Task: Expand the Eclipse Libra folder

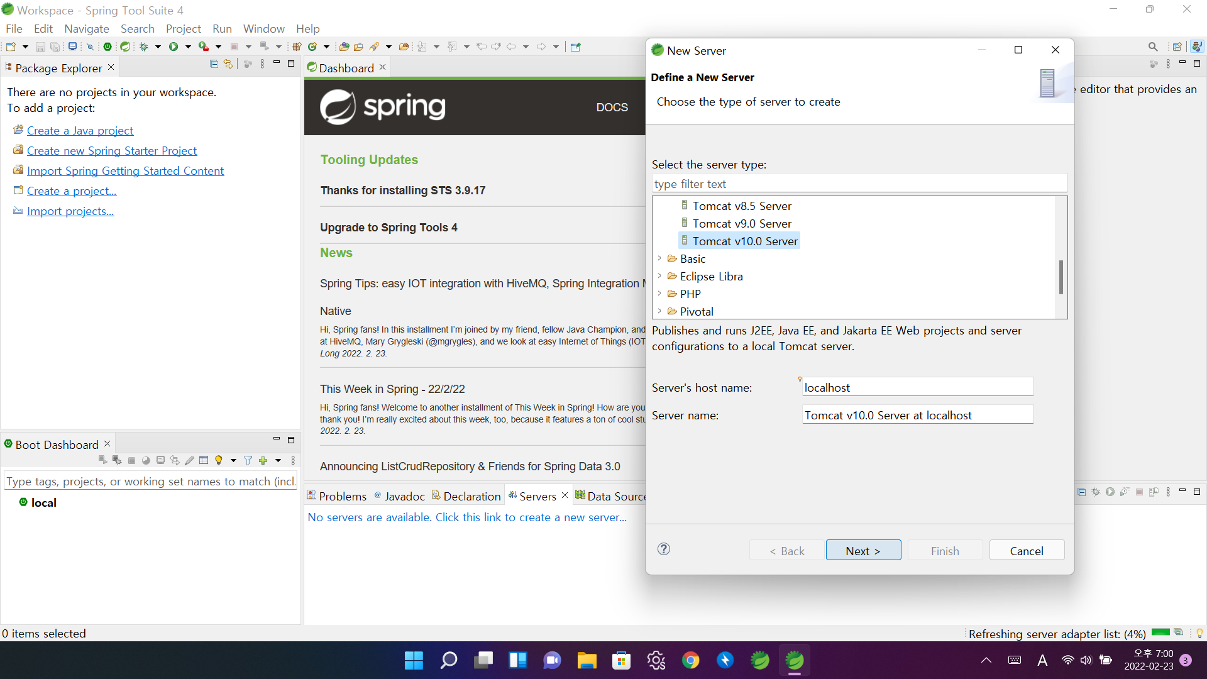Action: coord(659,276)
